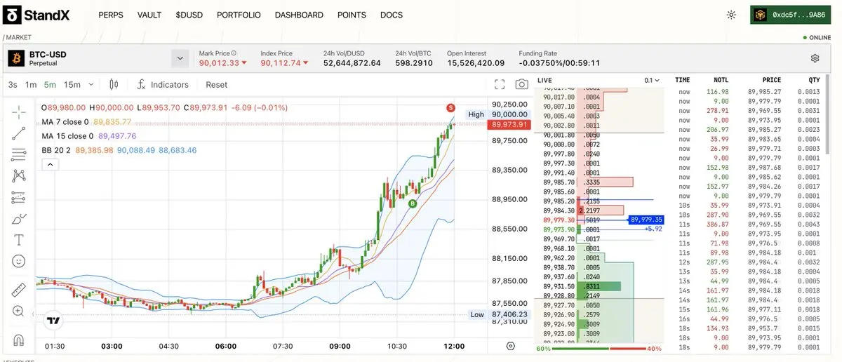This screenshot has width=842, height=362.
Task: Open the DOCS link
Action: point(392,15)
